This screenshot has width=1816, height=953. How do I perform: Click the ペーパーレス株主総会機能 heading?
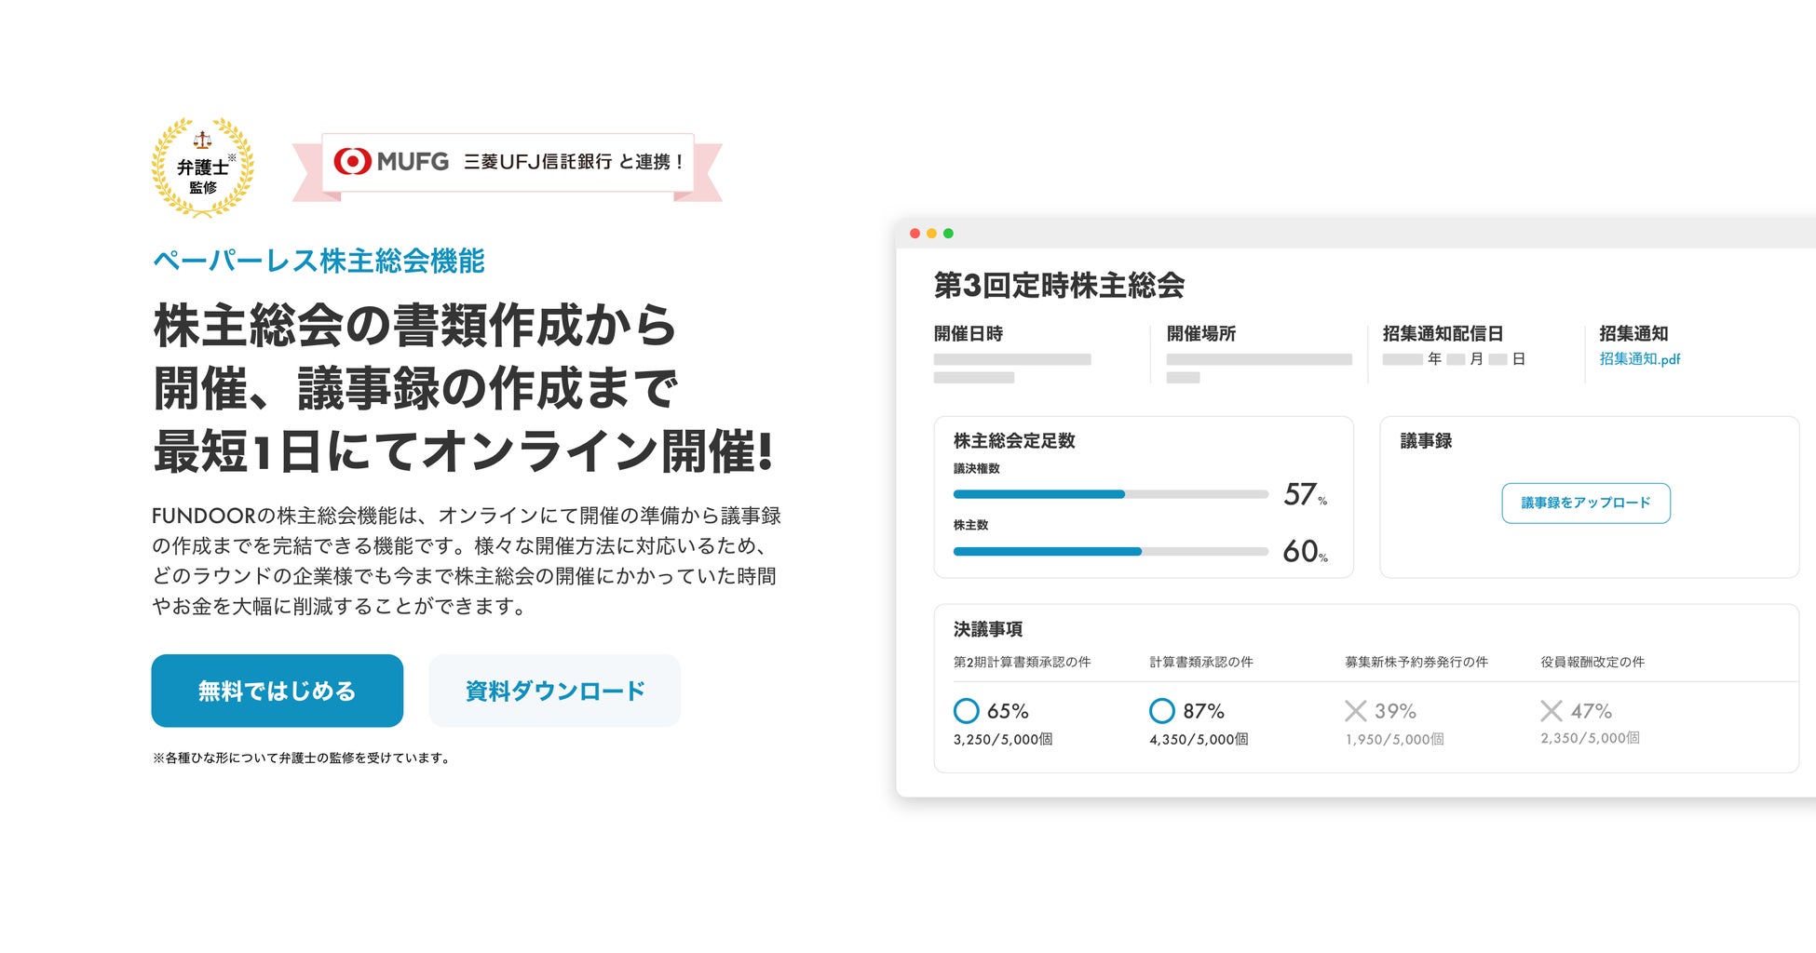click(x=318, y=261)
